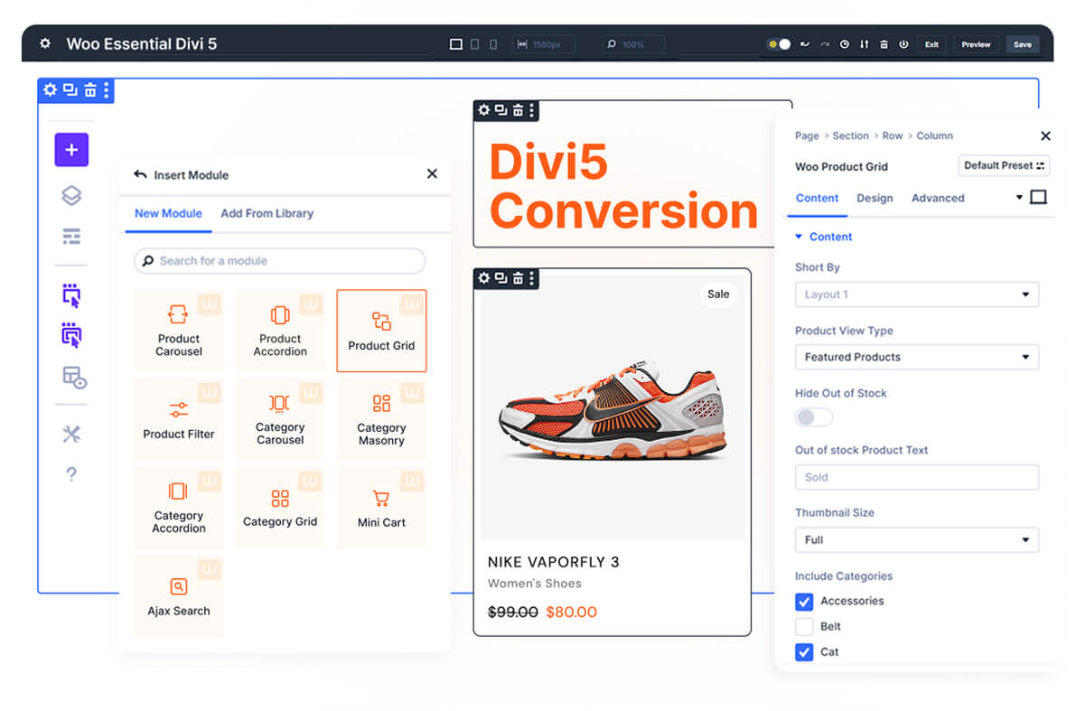Select the second hover-mode cursor icon in sidebar
Viewport: 1085px width, 711px height.
(71, 335)
